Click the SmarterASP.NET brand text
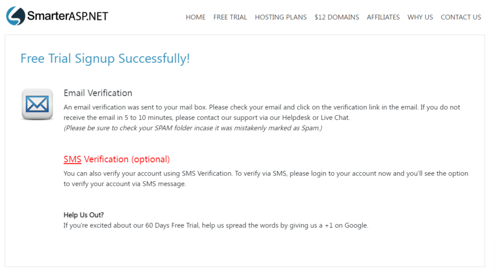This screenshot has width=495, height=280. (x=68, y=15)
